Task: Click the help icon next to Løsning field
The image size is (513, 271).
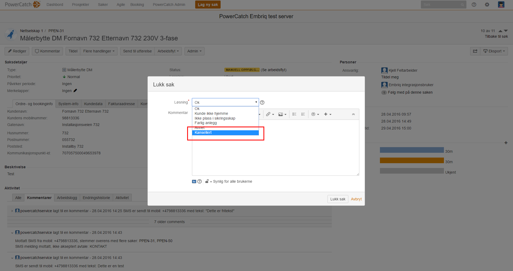Action: 262,102
